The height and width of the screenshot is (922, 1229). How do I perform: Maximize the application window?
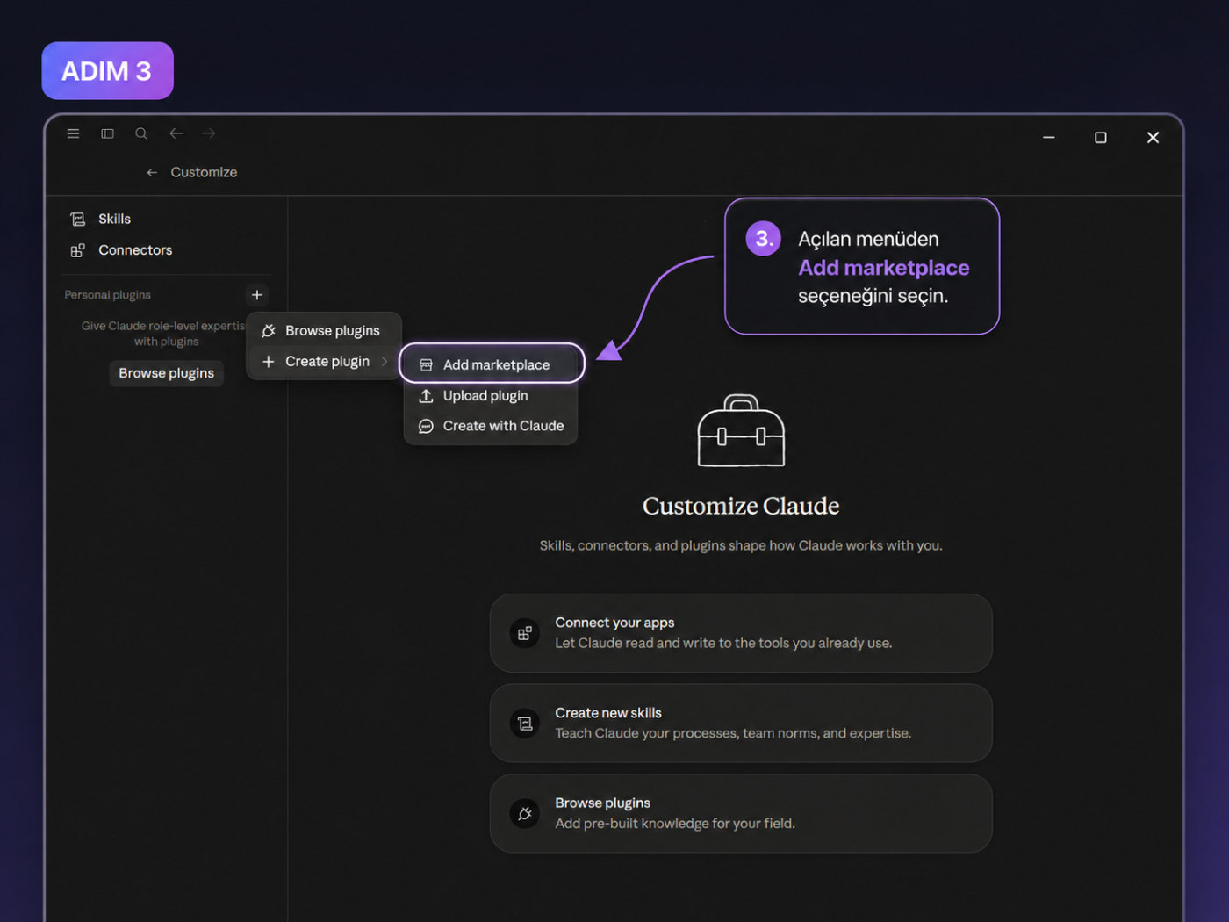(x=1101, y=138)
